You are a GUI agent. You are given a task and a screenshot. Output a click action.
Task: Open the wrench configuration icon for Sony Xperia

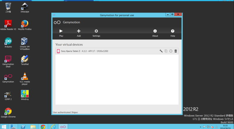click(161, 51)
